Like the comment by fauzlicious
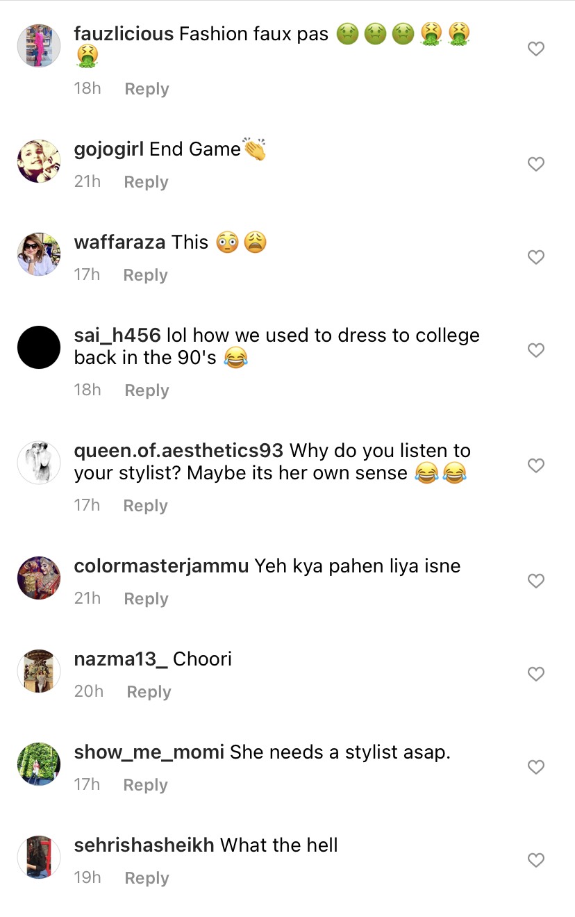This screenshot has height=917, width=575. tap(535, 49)
